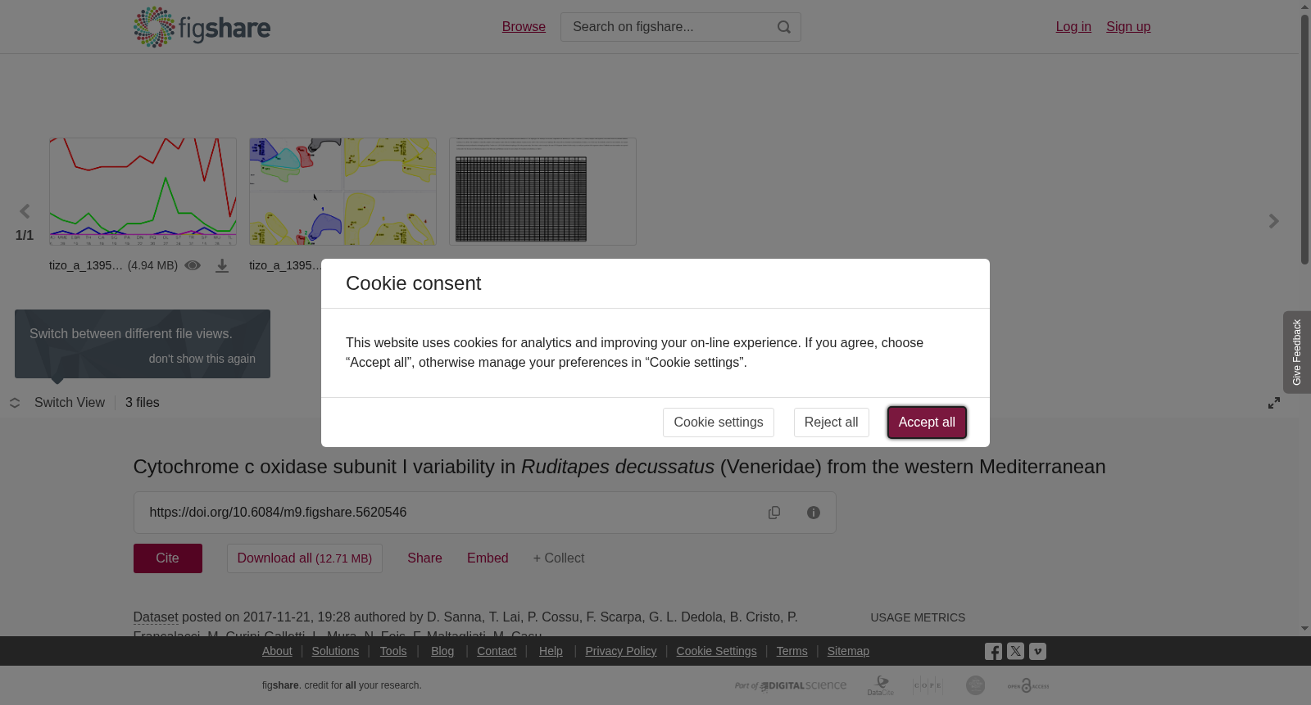Viewport: 1311px width, 705px height.
Task: Copy the DOI link
Action: pos(774,513)
